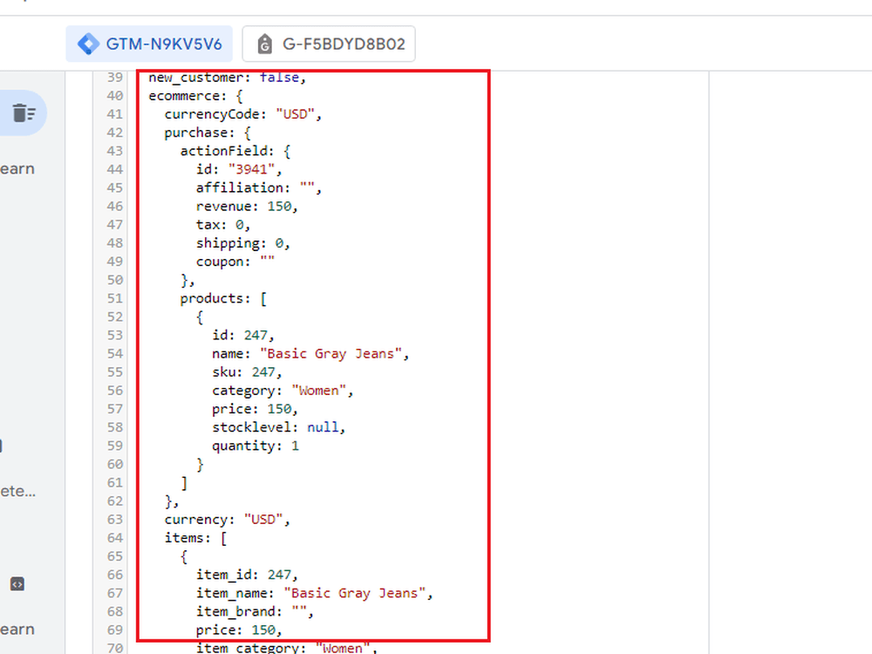The height and width of the screenshot is (654, 872).
Task: Click the "ecommerce: {" line in the data layer
Action: tap(195, 96)
